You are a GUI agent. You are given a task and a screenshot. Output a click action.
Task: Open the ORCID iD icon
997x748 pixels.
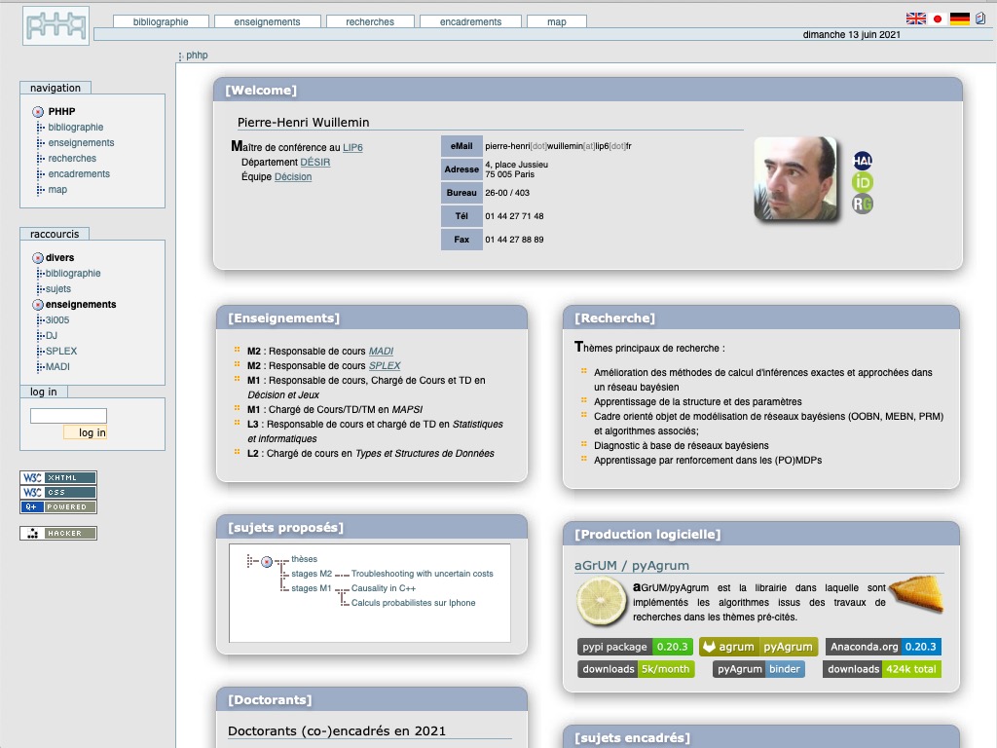(863, 182)
